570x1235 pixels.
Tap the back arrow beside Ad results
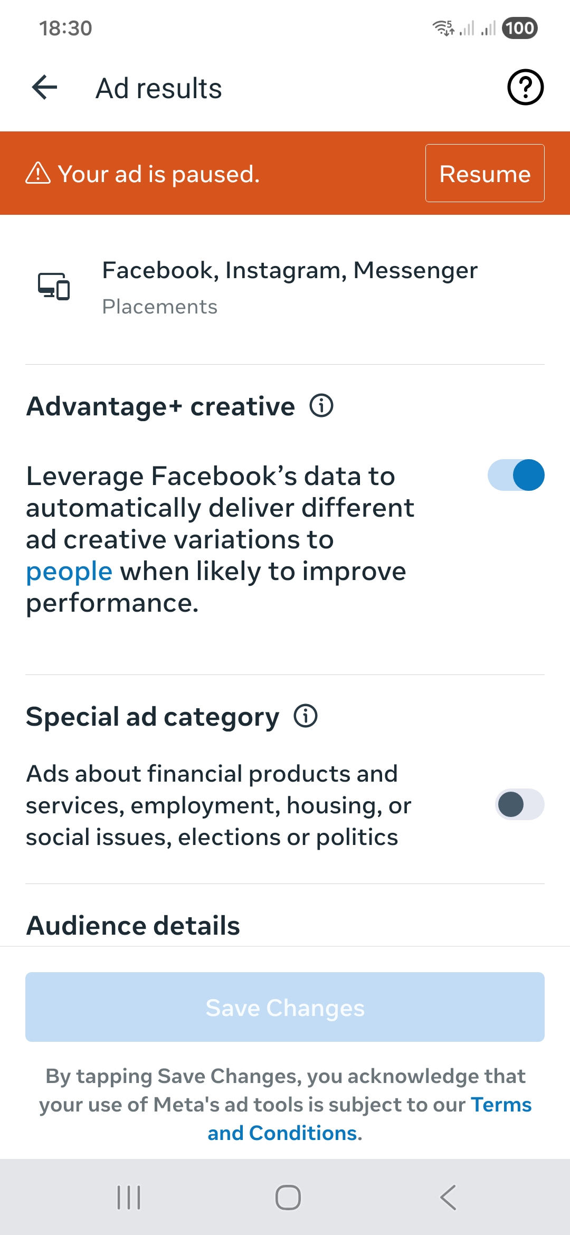(x=45, y=87)
